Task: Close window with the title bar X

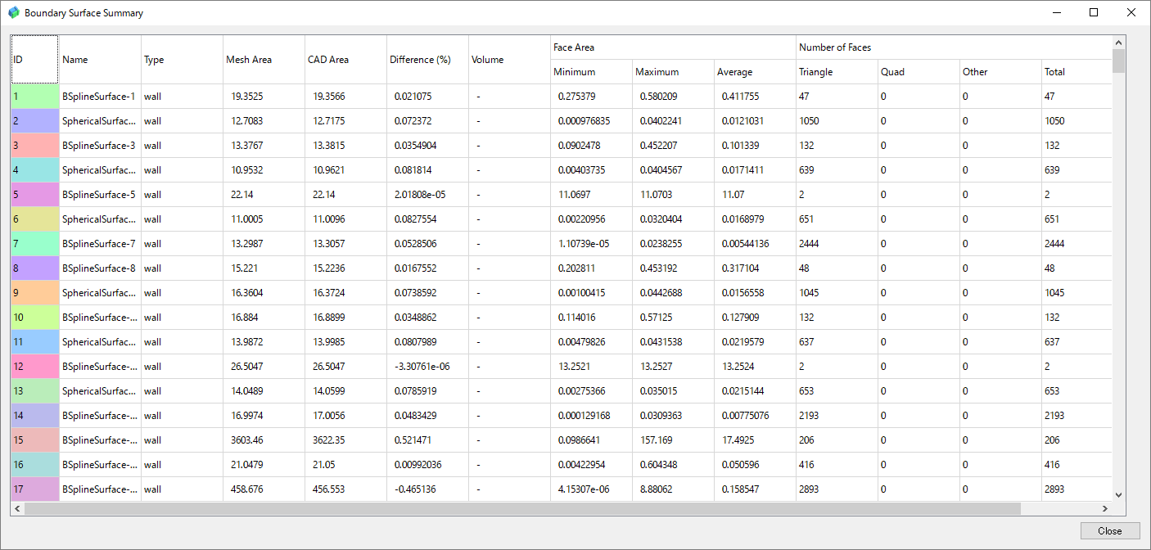Action: click(1131, 12)
